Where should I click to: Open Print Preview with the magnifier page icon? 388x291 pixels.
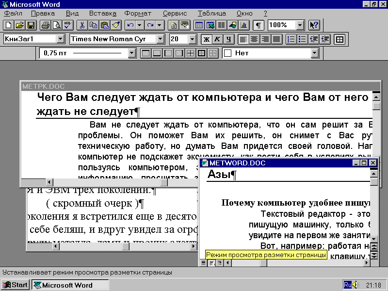coord(57,25)
